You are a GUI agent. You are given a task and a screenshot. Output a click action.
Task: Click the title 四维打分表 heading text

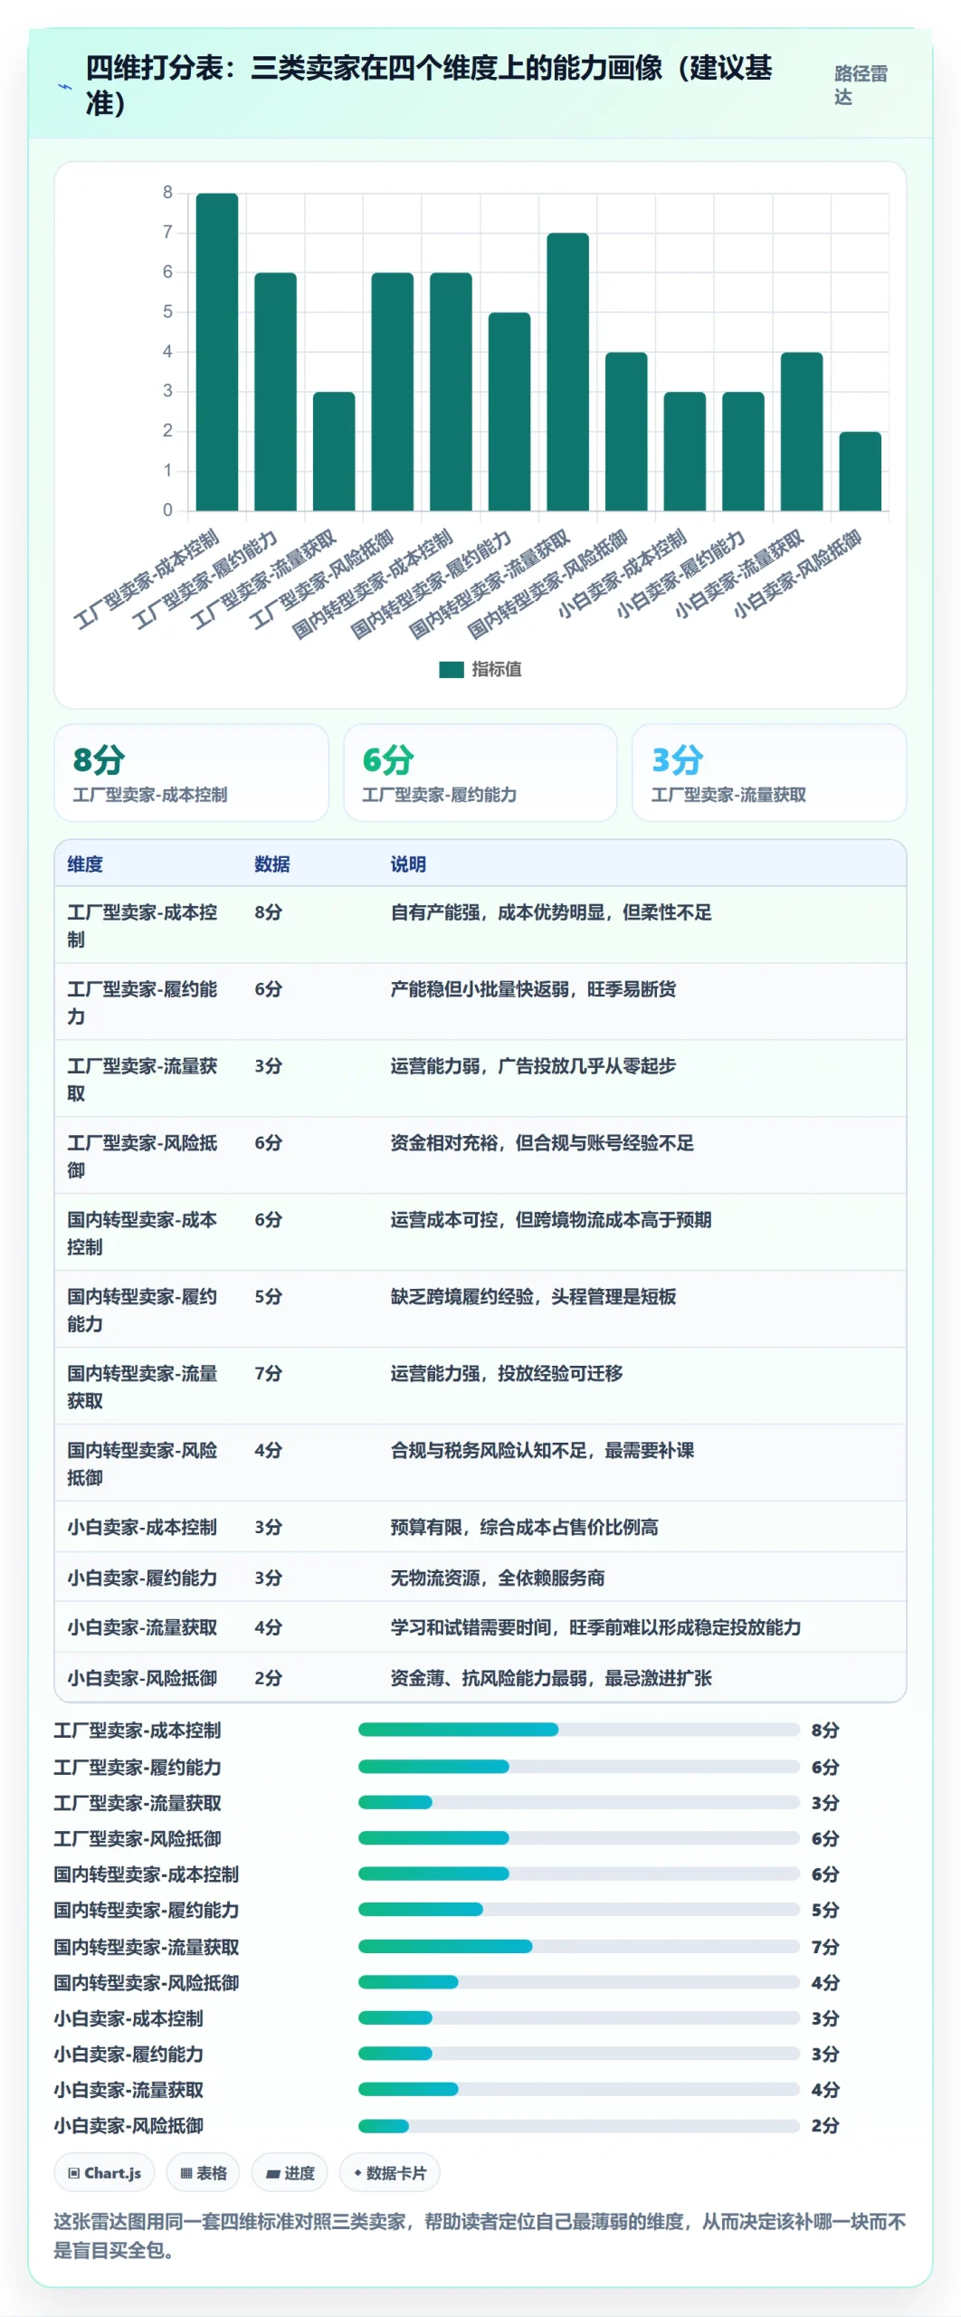coord(428,85)
